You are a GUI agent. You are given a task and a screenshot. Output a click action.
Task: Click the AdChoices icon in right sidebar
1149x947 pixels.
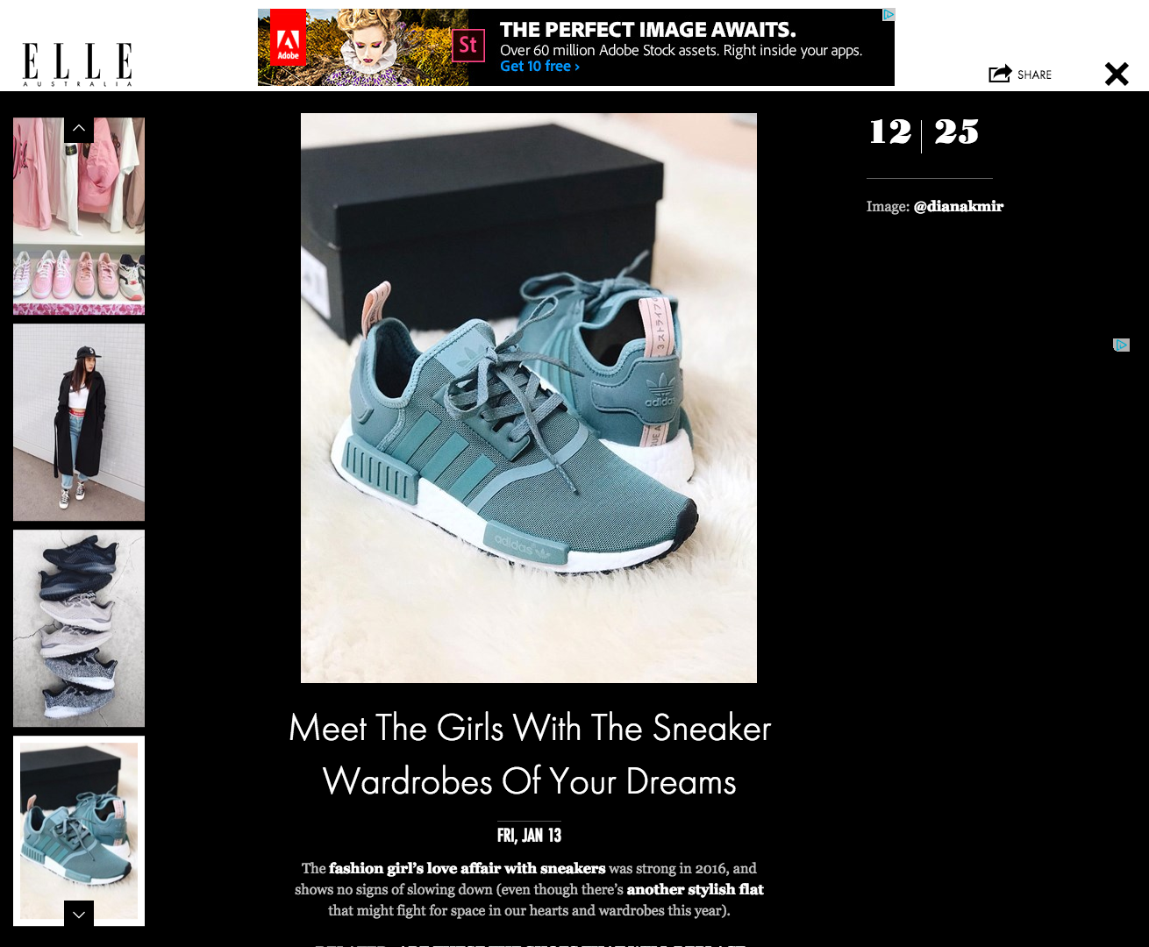click(x=1121, y=345)
